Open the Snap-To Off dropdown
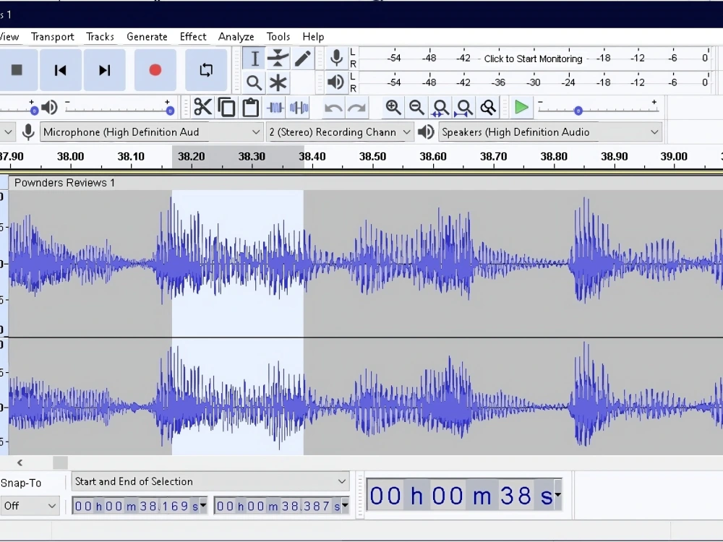 (30, 506)
